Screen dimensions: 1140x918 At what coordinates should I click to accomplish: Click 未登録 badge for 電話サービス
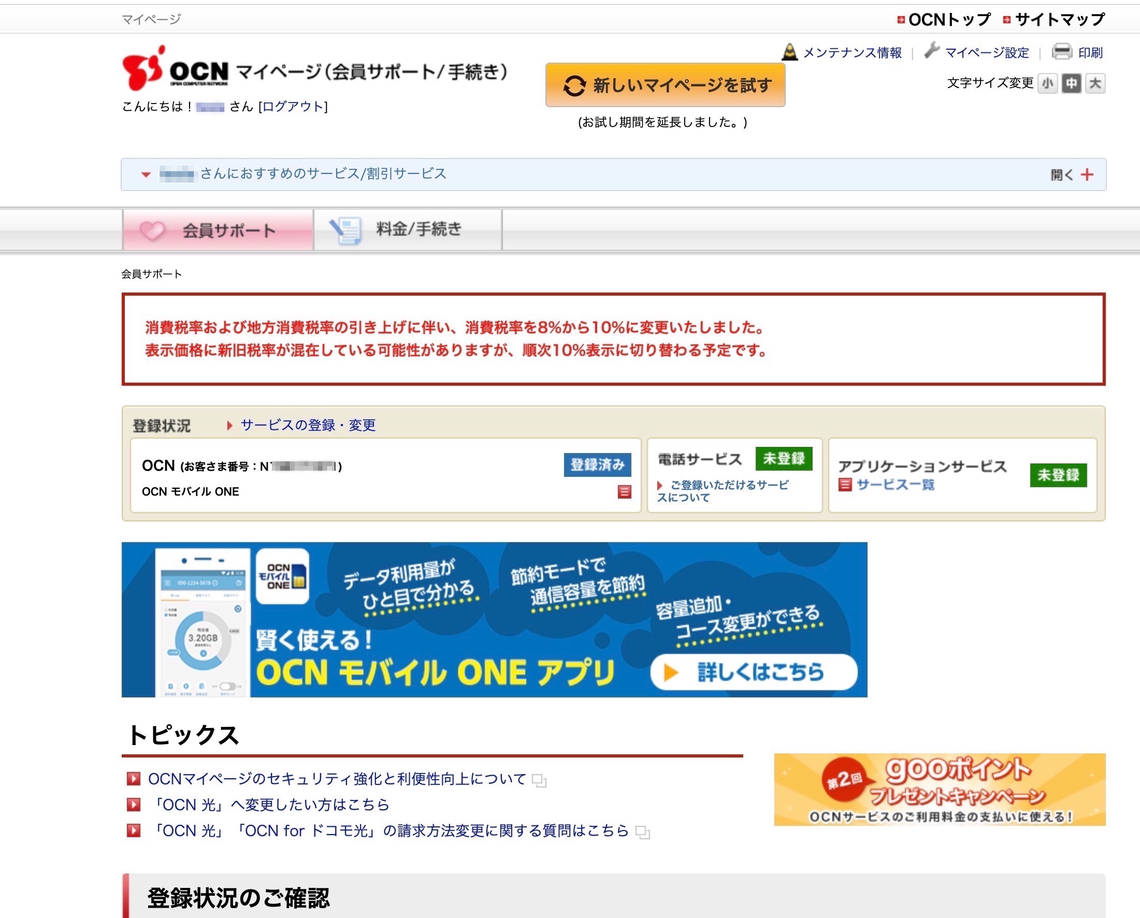coord(784,458)
